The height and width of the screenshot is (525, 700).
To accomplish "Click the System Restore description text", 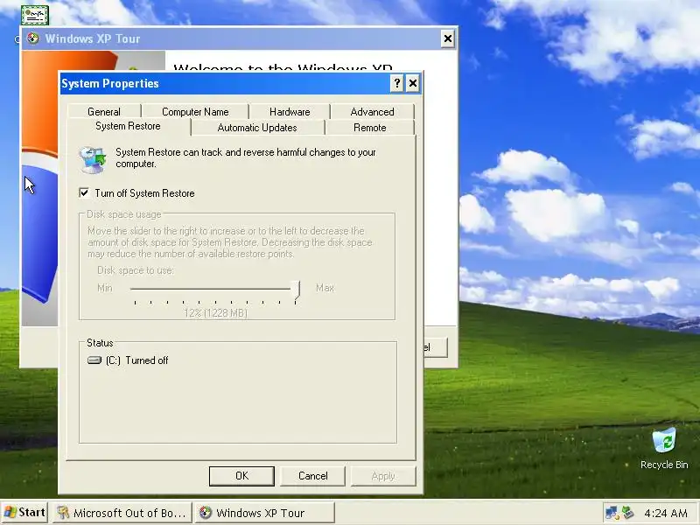I will coord(246,158).
